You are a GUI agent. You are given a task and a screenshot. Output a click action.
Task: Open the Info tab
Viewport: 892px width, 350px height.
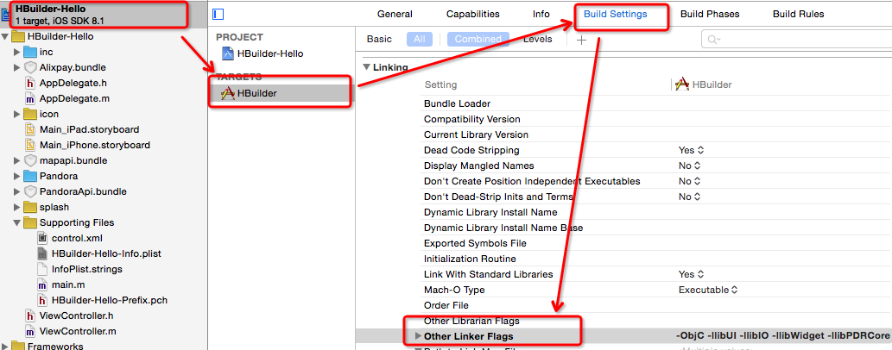click(541, 14)
